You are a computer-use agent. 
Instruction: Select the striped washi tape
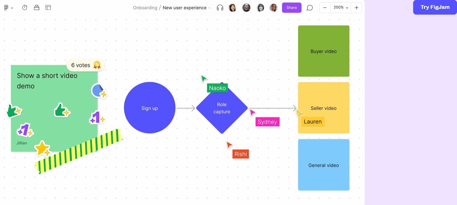click(x=79, y=151)
